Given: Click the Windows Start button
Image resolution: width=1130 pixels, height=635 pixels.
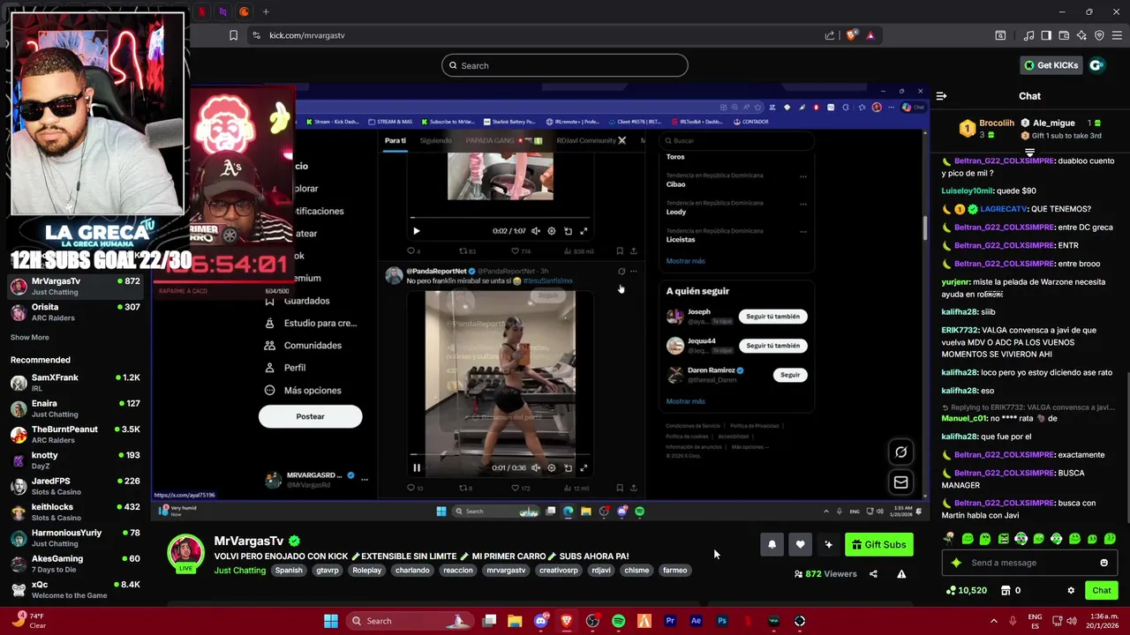Looking at the screenshot, I should click(330, 621).
